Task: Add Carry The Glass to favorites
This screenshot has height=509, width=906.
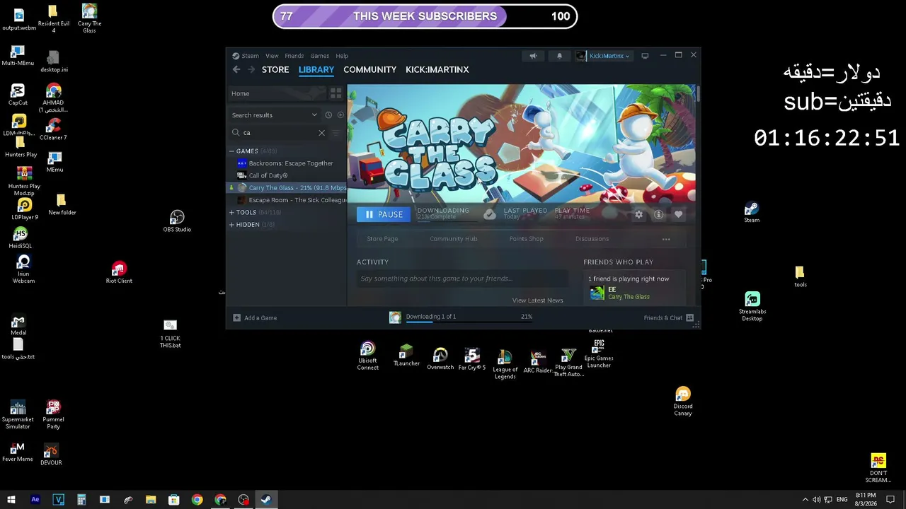Action: click(678, 214)
